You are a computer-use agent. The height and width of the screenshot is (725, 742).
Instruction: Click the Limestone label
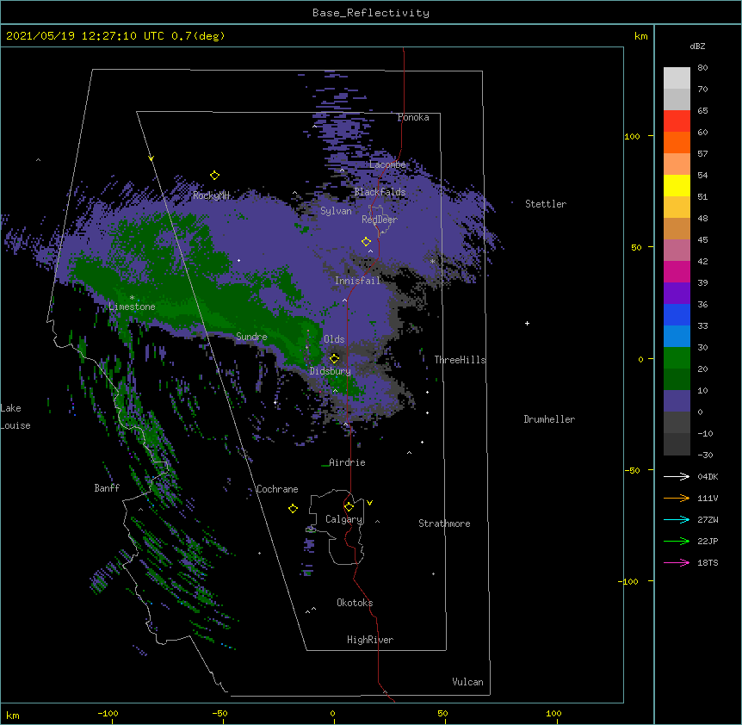[x=132, y=307]
